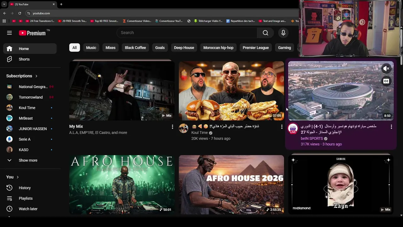Go back in browser history
The width and height of the screenshot is (403, 227).
click(5, 13)
